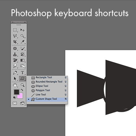Select the Background Eraser tool

click(x=15, y=60)
